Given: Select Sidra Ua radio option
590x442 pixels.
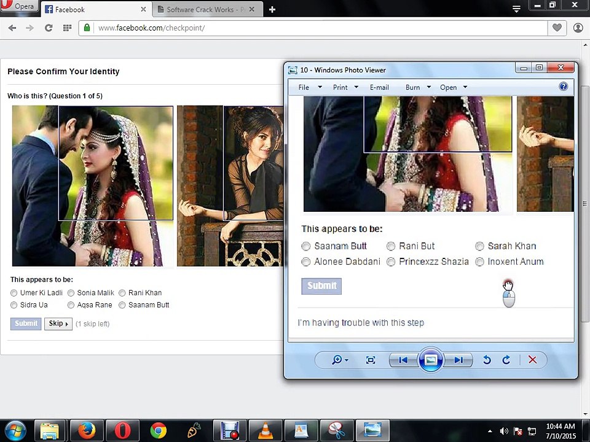Looking at the screenshot, I should 14,305.
